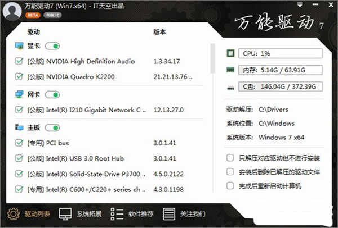Uncheck Intel Solid-State Drive P3700 driver
The height and width of the screenshot is (228, 338).
[x=19, y=174]
